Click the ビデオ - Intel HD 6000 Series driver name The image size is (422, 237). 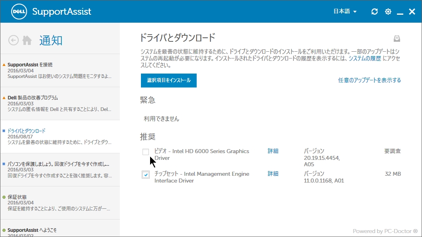coord(201,155)
